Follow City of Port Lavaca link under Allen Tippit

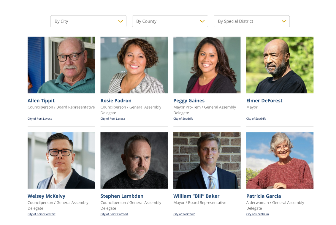(x=40, y=118)
